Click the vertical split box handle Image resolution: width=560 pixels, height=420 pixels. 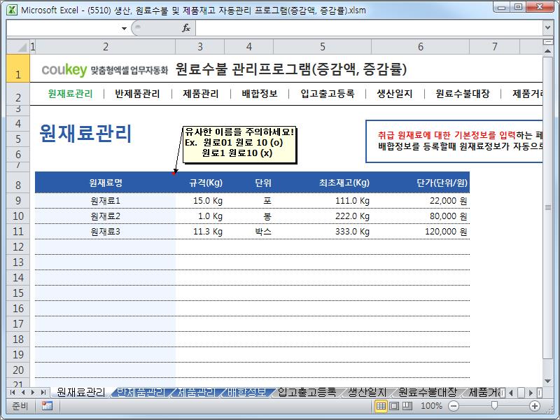(x=548, y=42)
